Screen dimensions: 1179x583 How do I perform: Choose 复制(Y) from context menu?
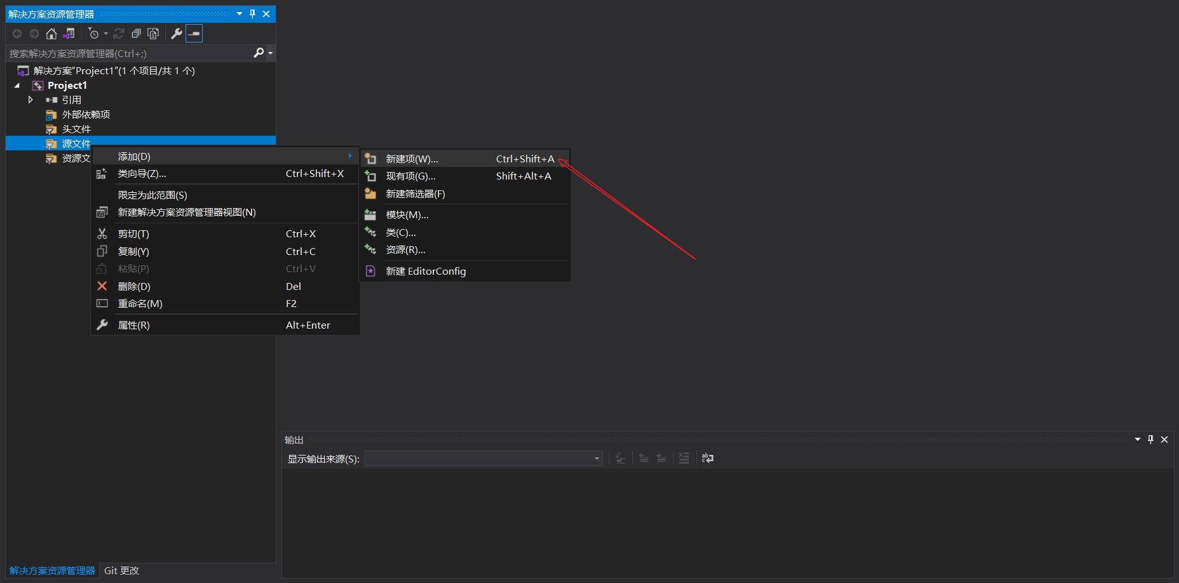(x=225, y=251)
